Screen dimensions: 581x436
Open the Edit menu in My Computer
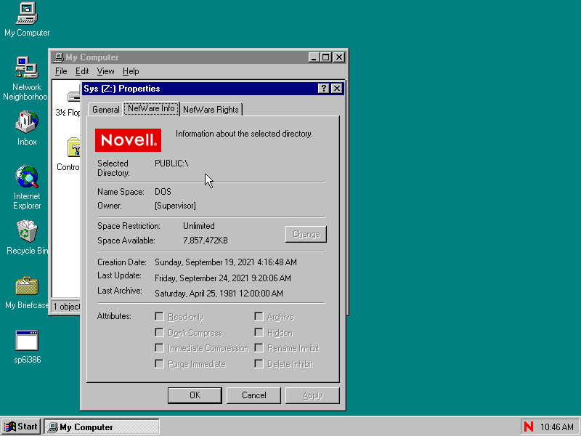82,71
